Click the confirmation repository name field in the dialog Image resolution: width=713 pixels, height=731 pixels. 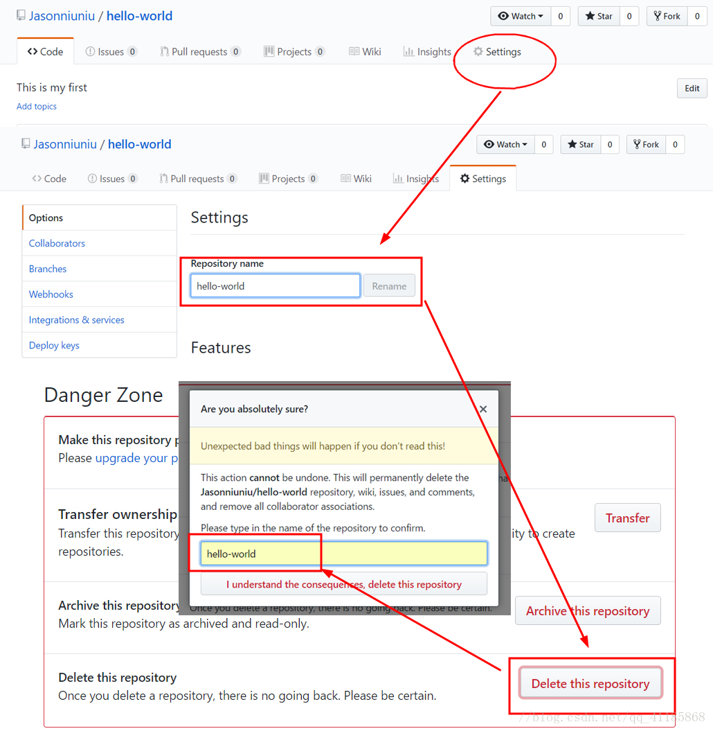point(343,554)
